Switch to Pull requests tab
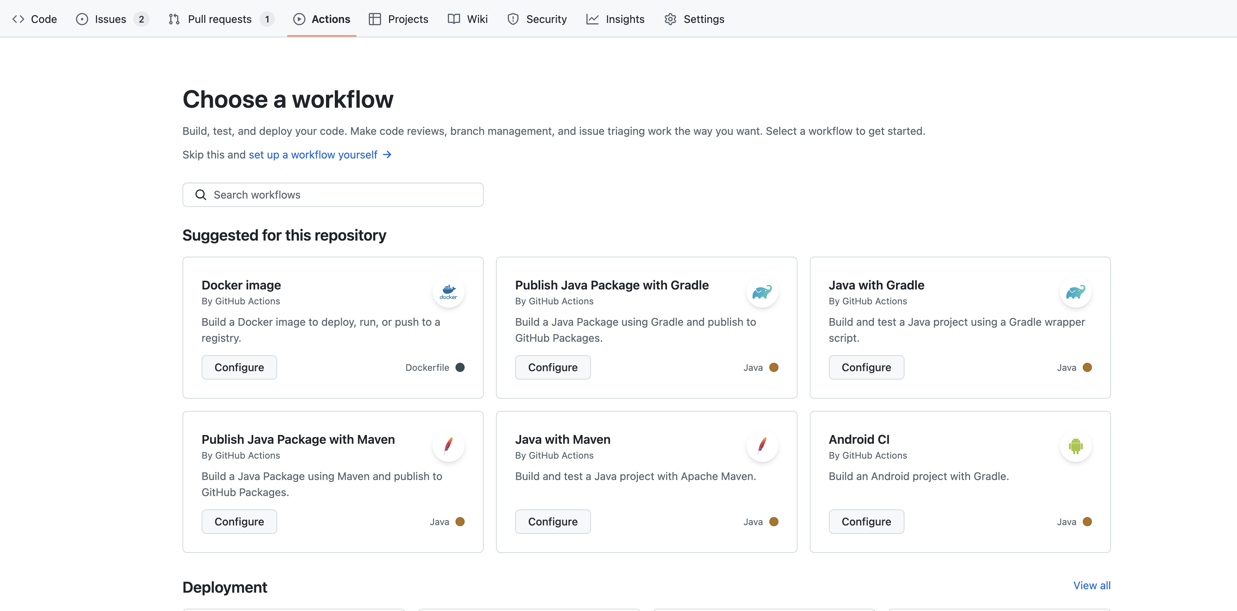Image resolution: width=1237 pixels, height=611 pixels. (220, 19)
